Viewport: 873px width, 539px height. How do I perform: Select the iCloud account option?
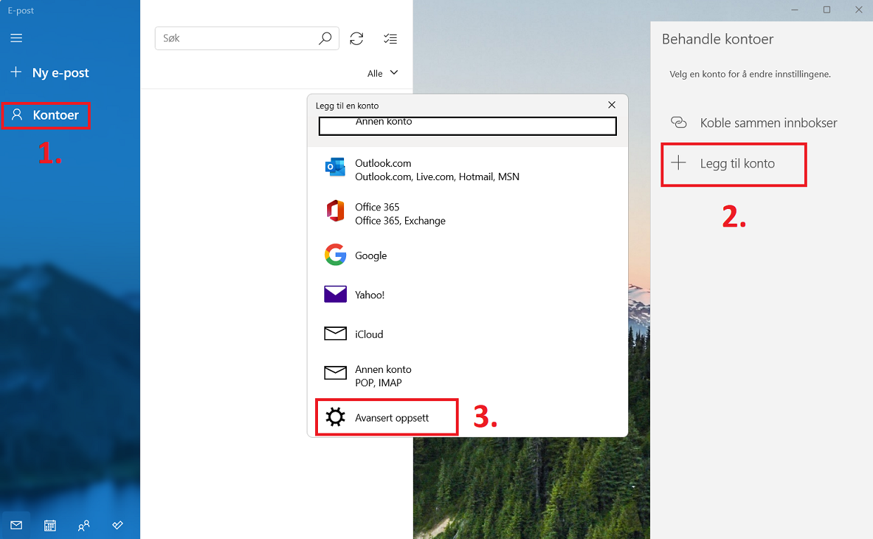[467, 334]
